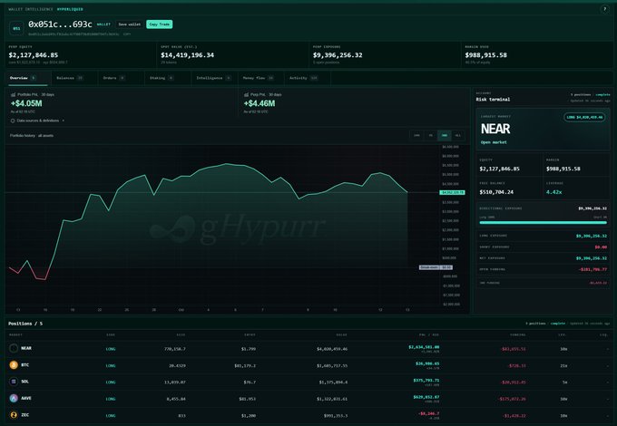
Task: Click the +$4.46M Perp PnL value
Action: coord(260,103)
